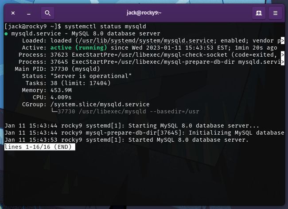Viewport: 288px width, 209px height.
Task: Click '37730 /usr/libexec/mysqld --basedir=/usr' line
Action: pyautogui.click(x=128, y=112)
